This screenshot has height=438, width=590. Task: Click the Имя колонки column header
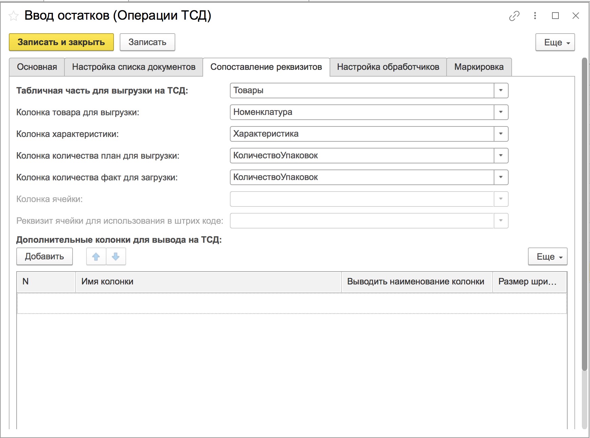tap(208, 282)
